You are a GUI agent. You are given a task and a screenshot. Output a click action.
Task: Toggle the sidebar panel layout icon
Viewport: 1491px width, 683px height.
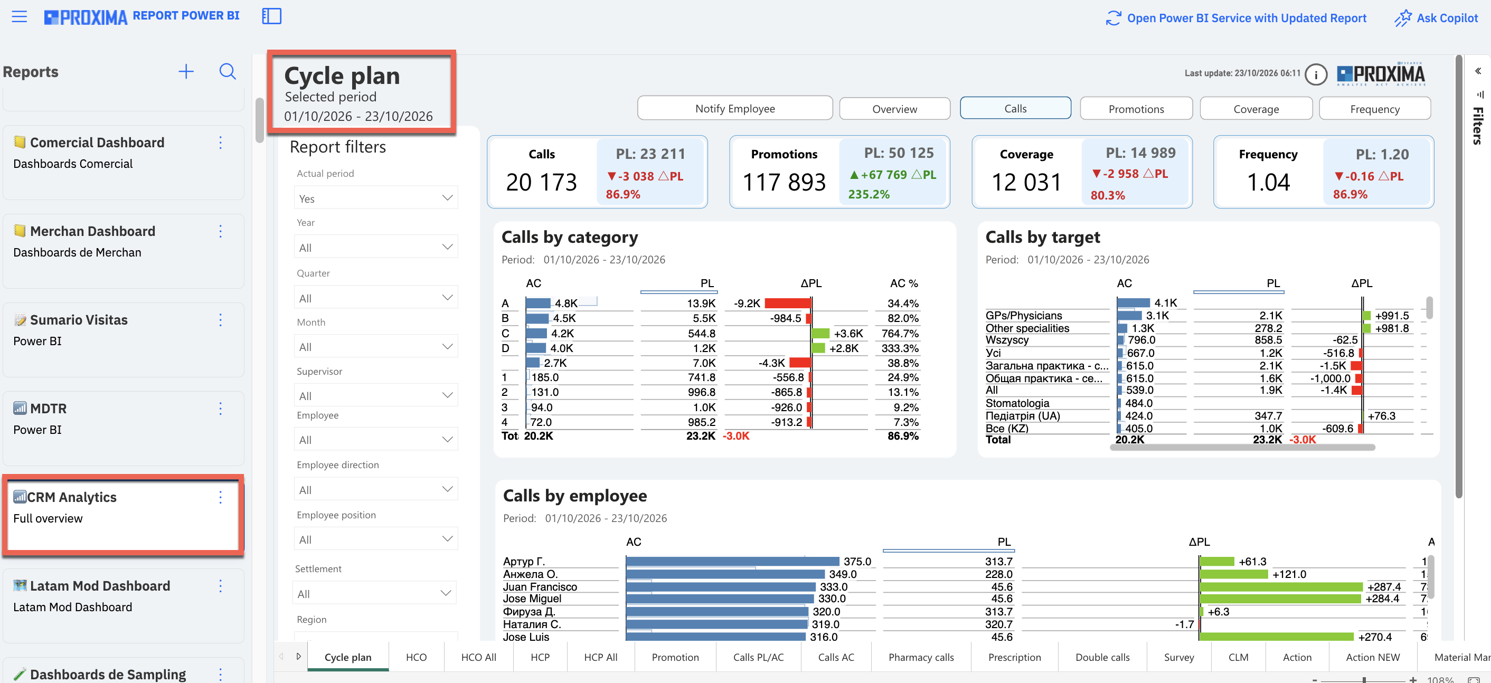pyautogui.click(x=271, y=16)
